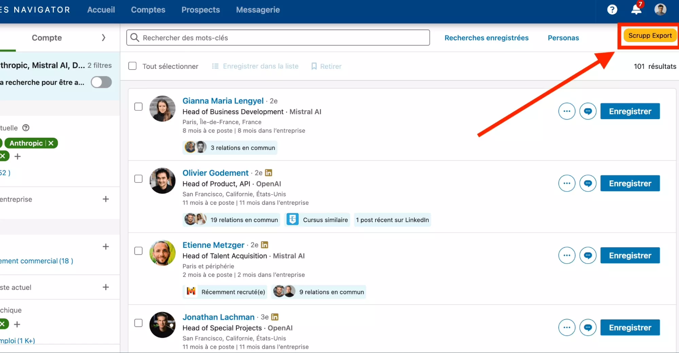
Task: Select Etienne Metzger's checkbox
Action: [x=138, y=251]
